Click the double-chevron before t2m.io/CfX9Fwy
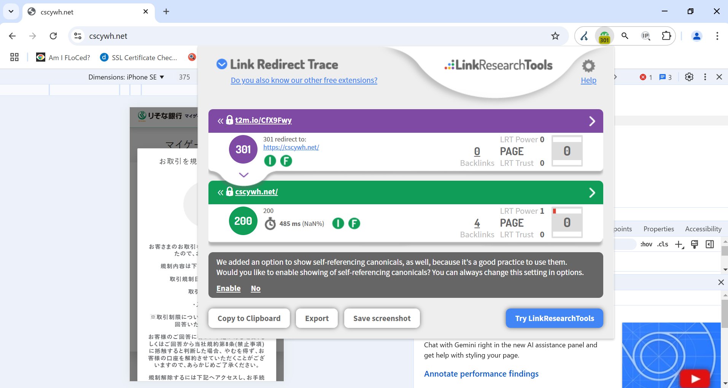This screenshot has height=388, width=728. coord(220,121)
